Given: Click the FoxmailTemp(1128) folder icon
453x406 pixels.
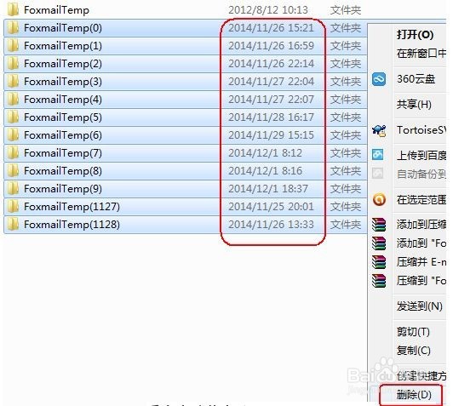Looking at the screenshot, I should point(13,225).
